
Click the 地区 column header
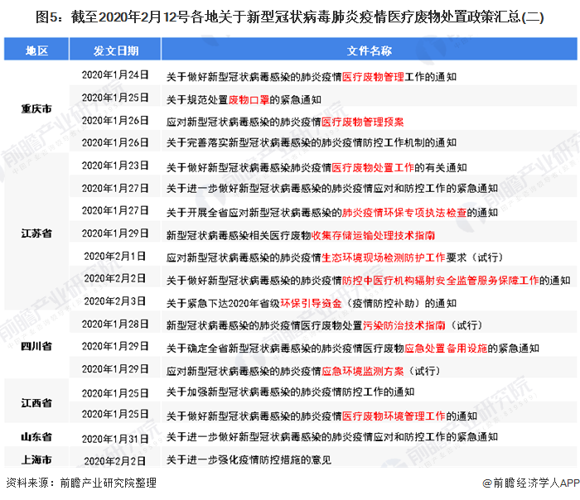click(x=36, y=50)
